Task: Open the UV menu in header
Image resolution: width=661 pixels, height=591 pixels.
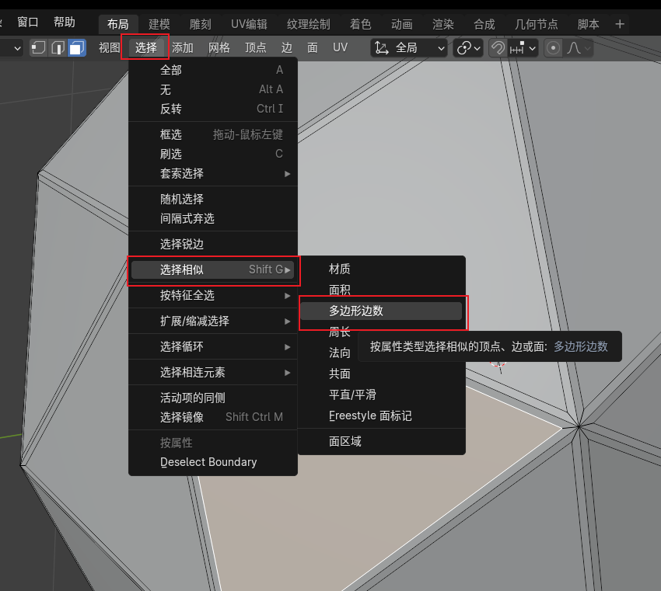Action: [340, 47]
